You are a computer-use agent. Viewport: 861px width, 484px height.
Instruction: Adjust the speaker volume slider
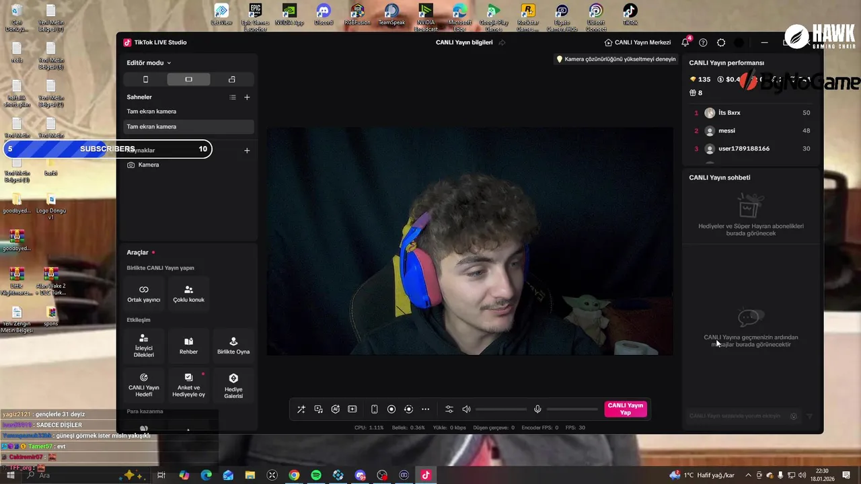501,409
